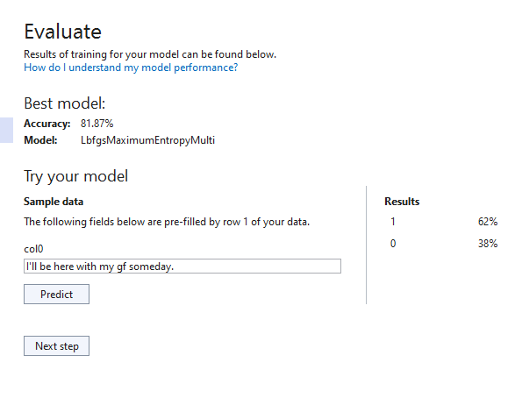Image resolution: width=515 pixels, height=398 pixels.
Task: Click the 'Results of training' description text
Action: (x=150, y=54)
